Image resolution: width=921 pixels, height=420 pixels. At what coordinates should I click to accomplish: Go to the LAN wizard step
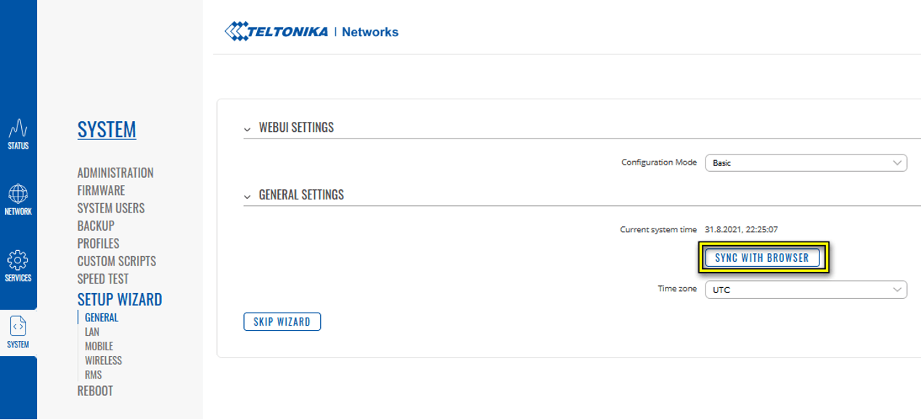92,332
